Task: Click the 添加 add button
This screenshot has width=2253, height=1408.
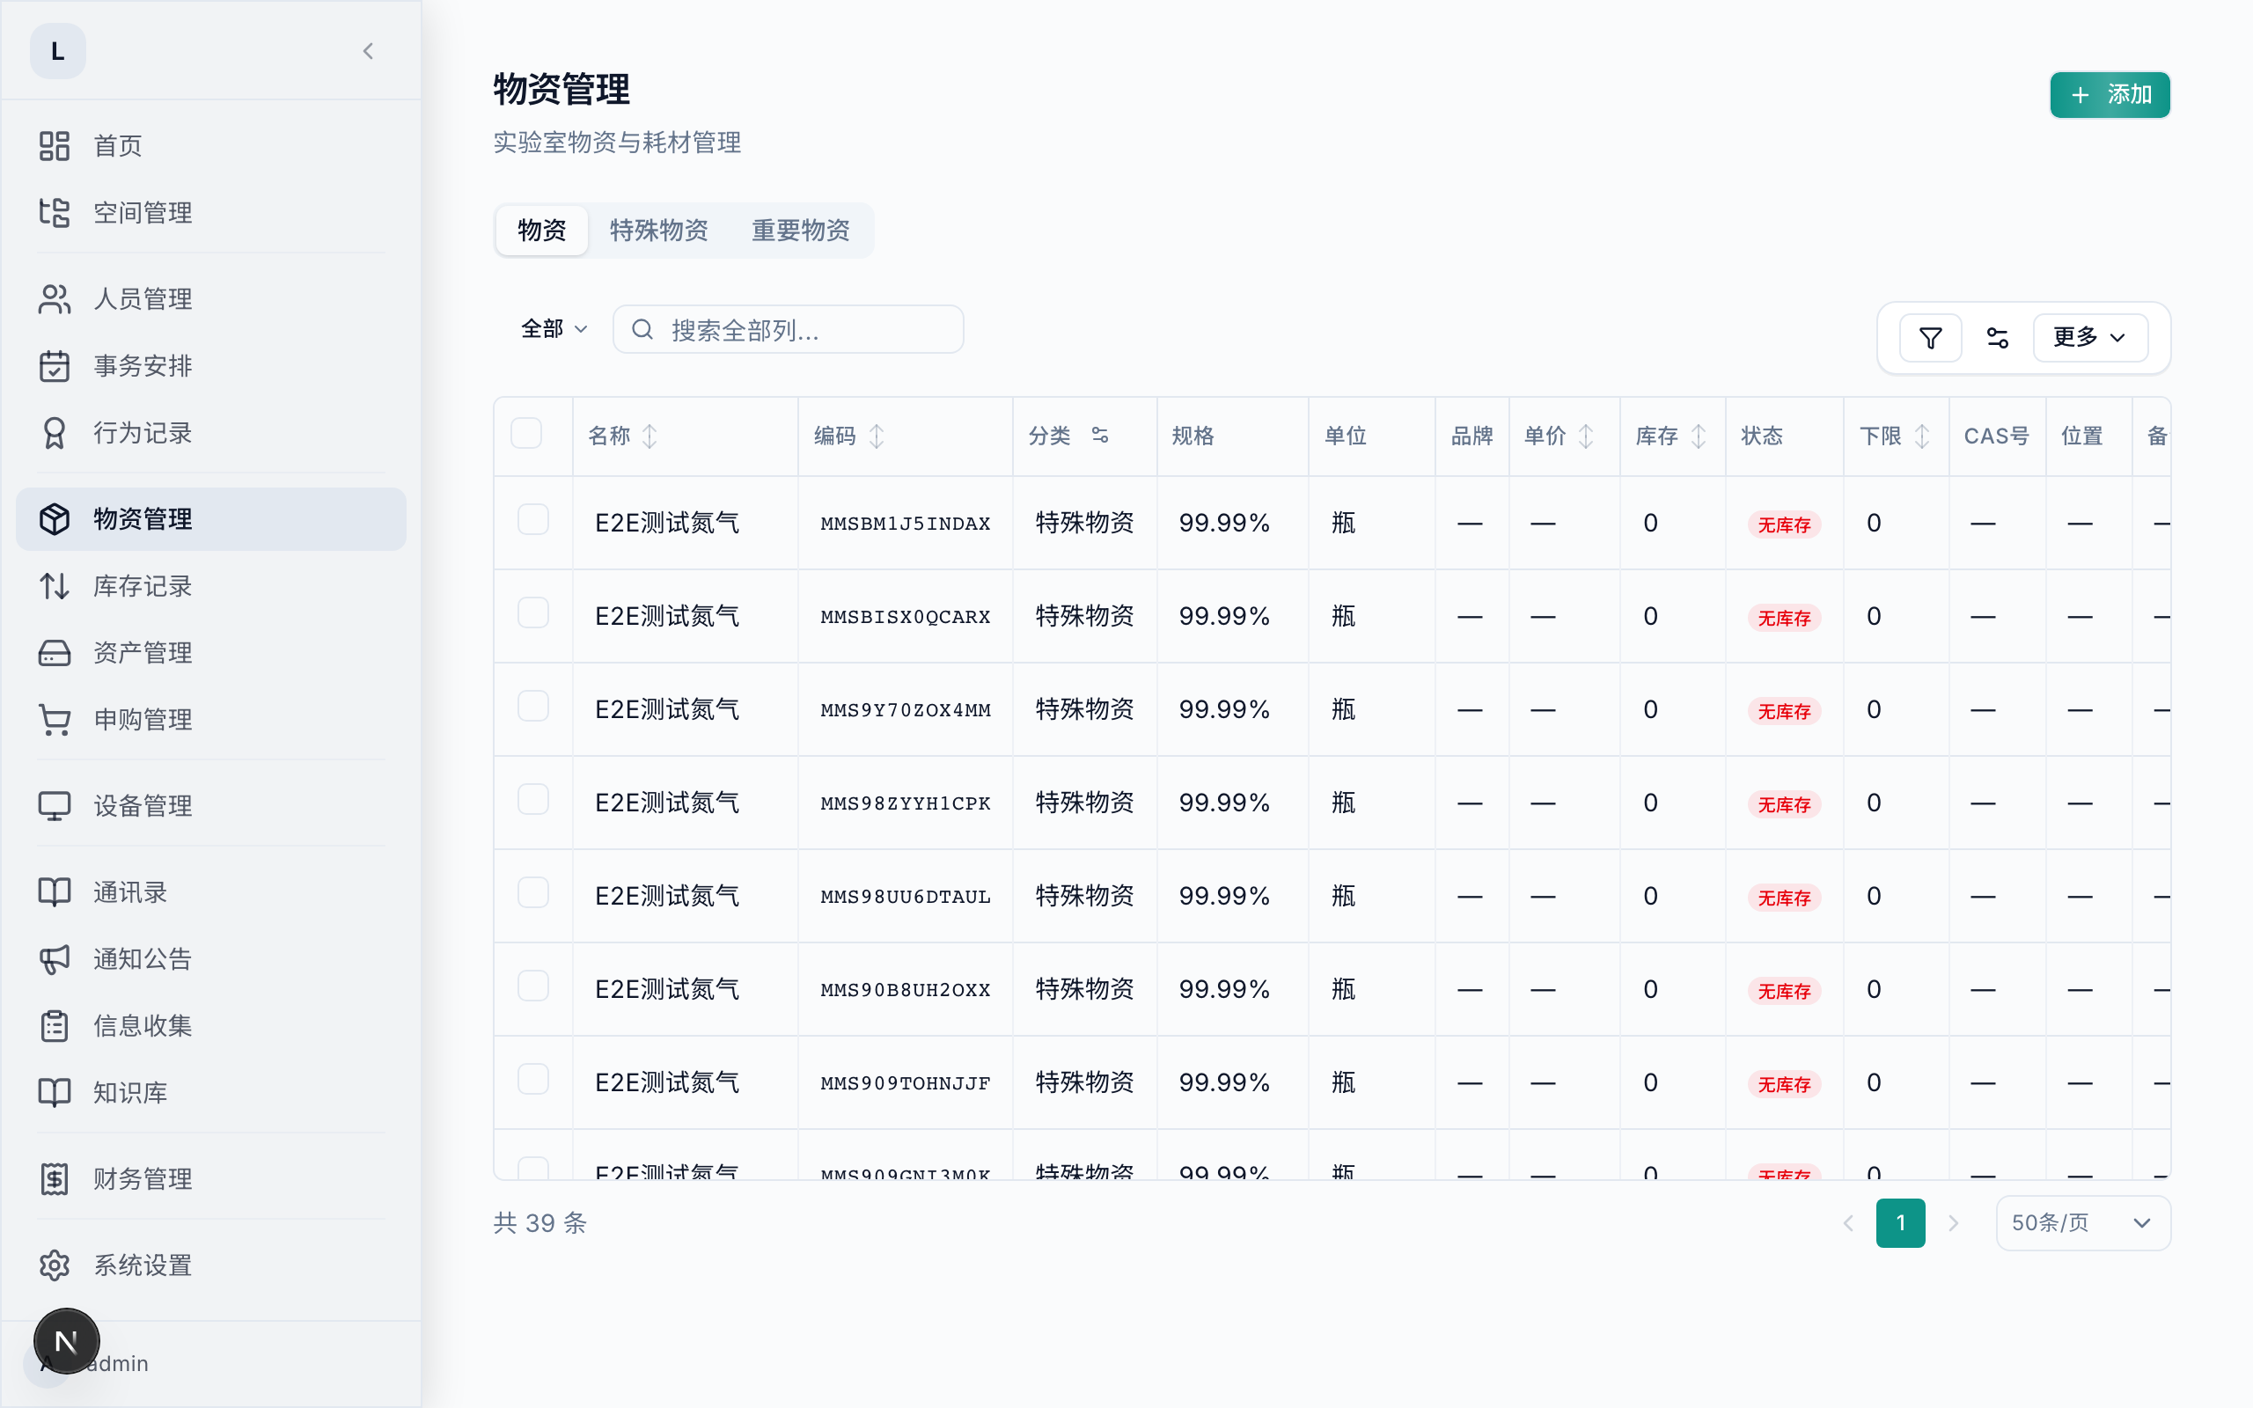Action: (2110, 95)
